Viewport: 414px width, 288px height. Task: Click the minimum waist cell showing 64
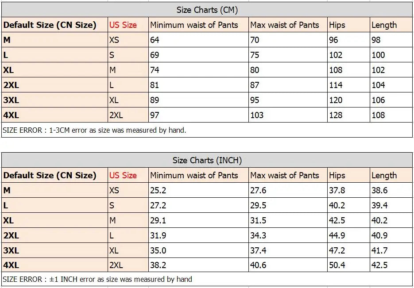tap(155, 40)
